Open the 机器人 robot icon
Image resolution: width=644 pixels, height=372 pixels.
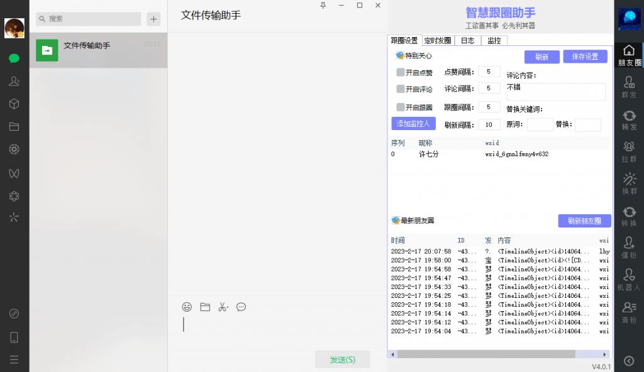pyautogui.click(x=629, y=280)
